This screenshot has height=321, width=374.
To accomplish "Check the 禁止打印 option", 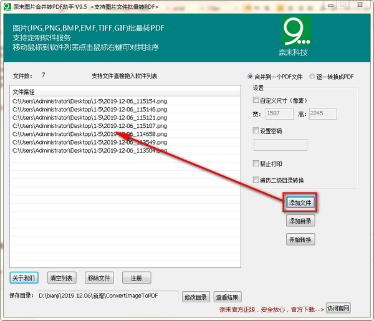I will (256, 163).
